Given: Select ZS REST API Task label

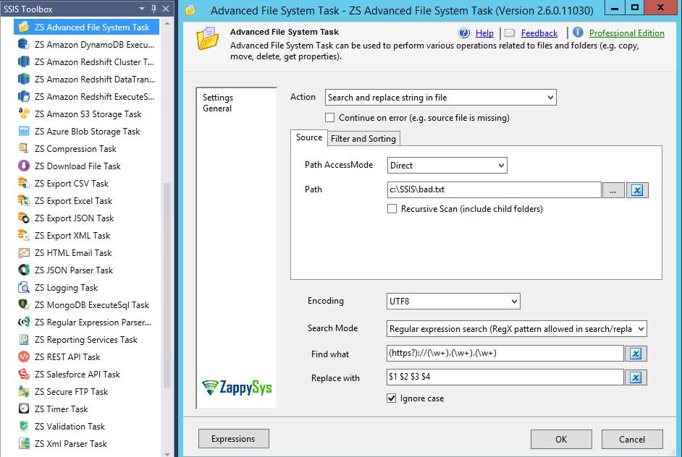Looking at the screenshot, I should coord(67,357).
